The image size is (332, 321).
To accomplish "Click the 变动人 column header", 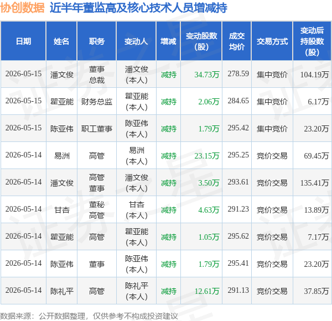I will (x=136, y=41).
